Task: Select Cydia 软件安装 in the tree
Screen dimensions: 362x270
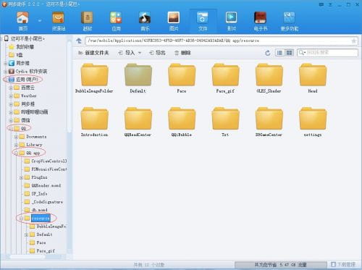Action: (x=28, y=72)
